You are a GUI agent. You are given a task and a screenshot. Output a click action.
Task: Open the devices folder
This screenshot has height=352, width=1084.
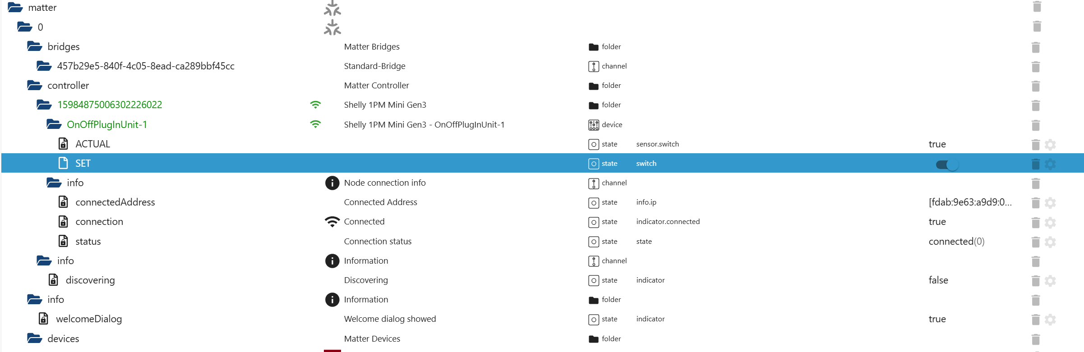click(35, 338)
